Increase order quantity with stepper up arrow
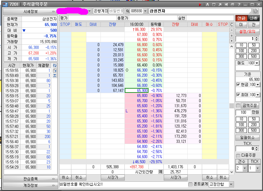The width and height of the screenshot is (263, 191). [257, 38]
